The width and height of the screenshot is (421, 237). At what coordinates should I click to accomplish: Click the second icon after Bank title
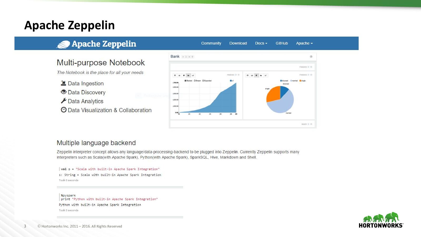click(186, 57)
